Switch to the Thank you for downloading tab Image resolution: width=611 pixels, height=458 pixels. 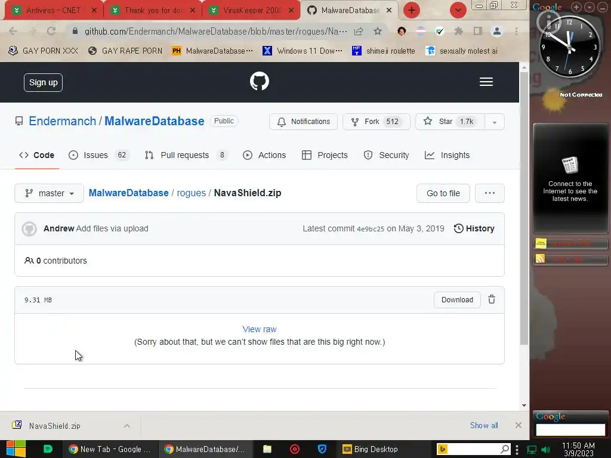pyautogui.click(x=153, y=11)
